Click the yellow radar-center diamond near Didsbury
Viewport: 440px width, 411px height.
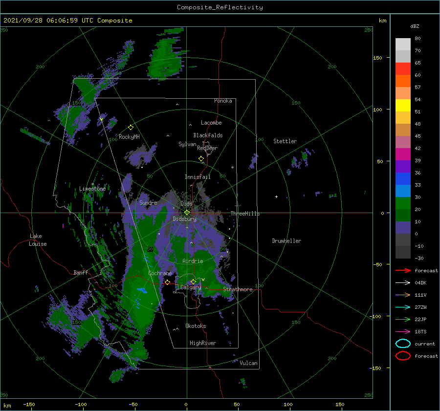click(x=187, y=213)
